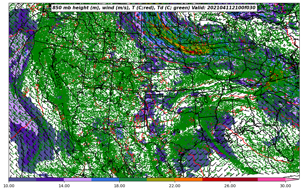The image size is (302, 191).
Task: Click the map title text box
Action: [154, 8]
